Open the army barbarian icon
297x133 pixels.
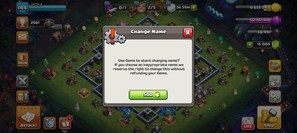point(22,97)
